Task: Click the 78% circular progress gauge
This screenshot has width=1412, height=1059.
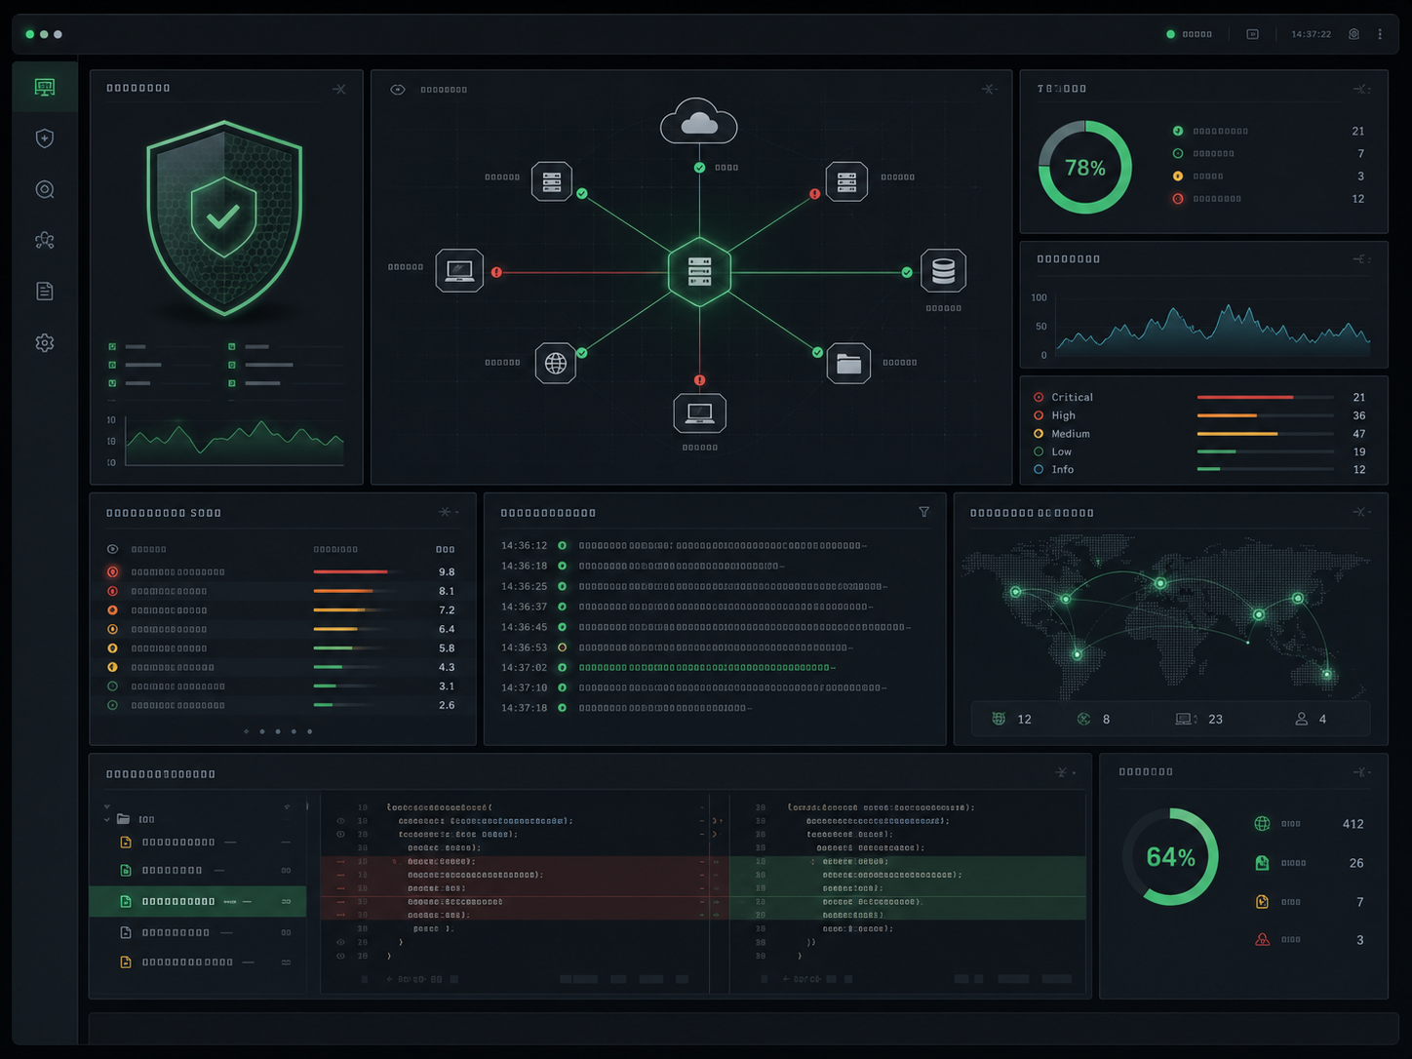Action: pyautogui.click(x=1084, y=168)
